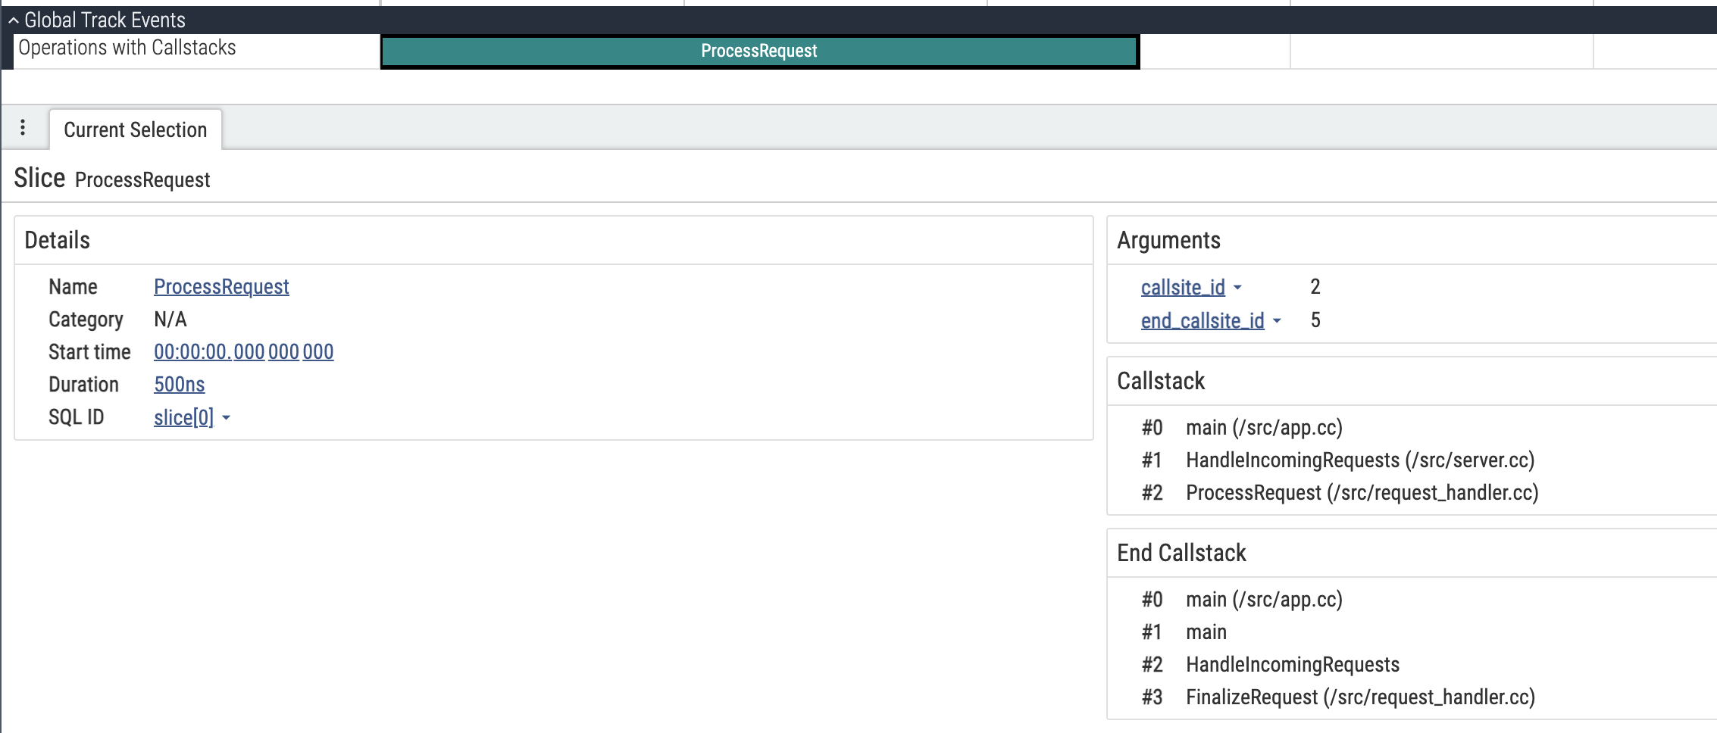Select frame #0 main in Callstack
Screen dimensions: 1717x733
tap(1264, 427)
